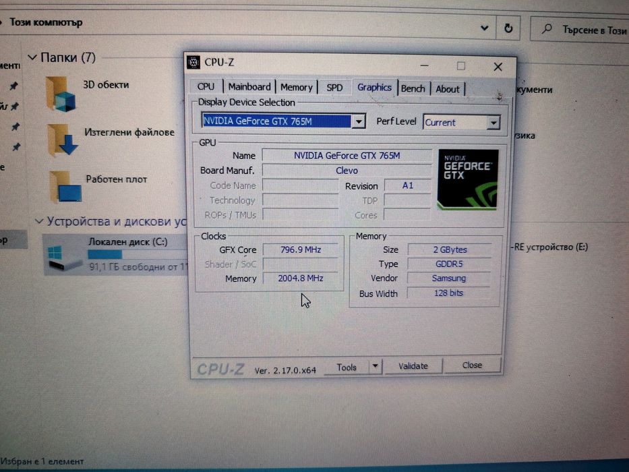Click memory Vendor value Samsung

(449, 278)
